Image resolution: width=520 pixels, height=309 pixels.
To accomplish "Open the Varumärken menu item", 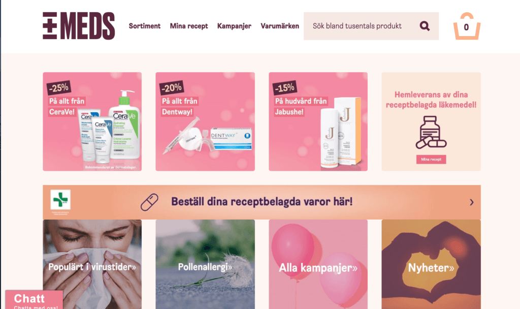I will [280, 26].
